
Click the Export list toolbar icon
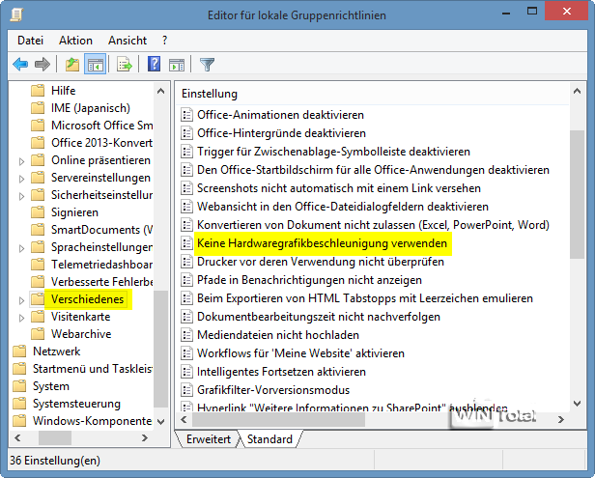point(124,64)
